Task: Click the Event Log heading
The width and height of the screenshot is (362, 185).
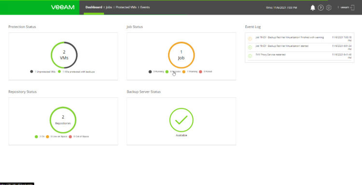Action: 253,26
